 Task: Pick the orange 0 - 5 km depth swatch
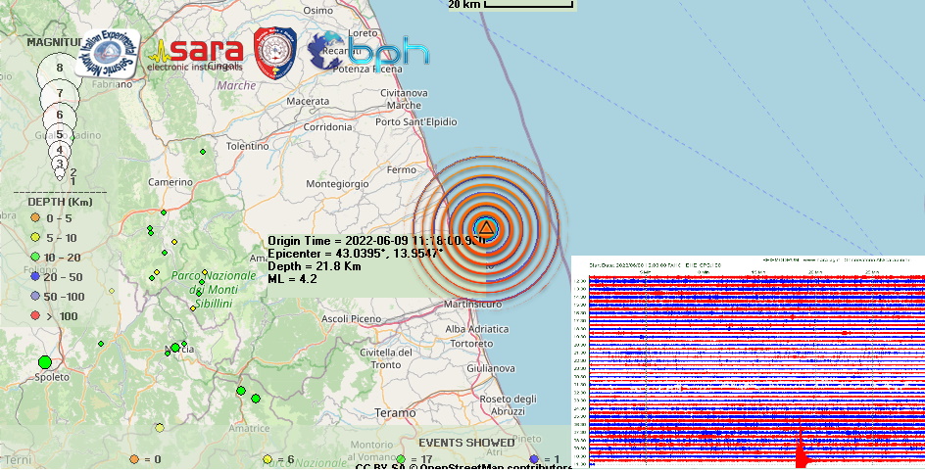click(34, 217)
